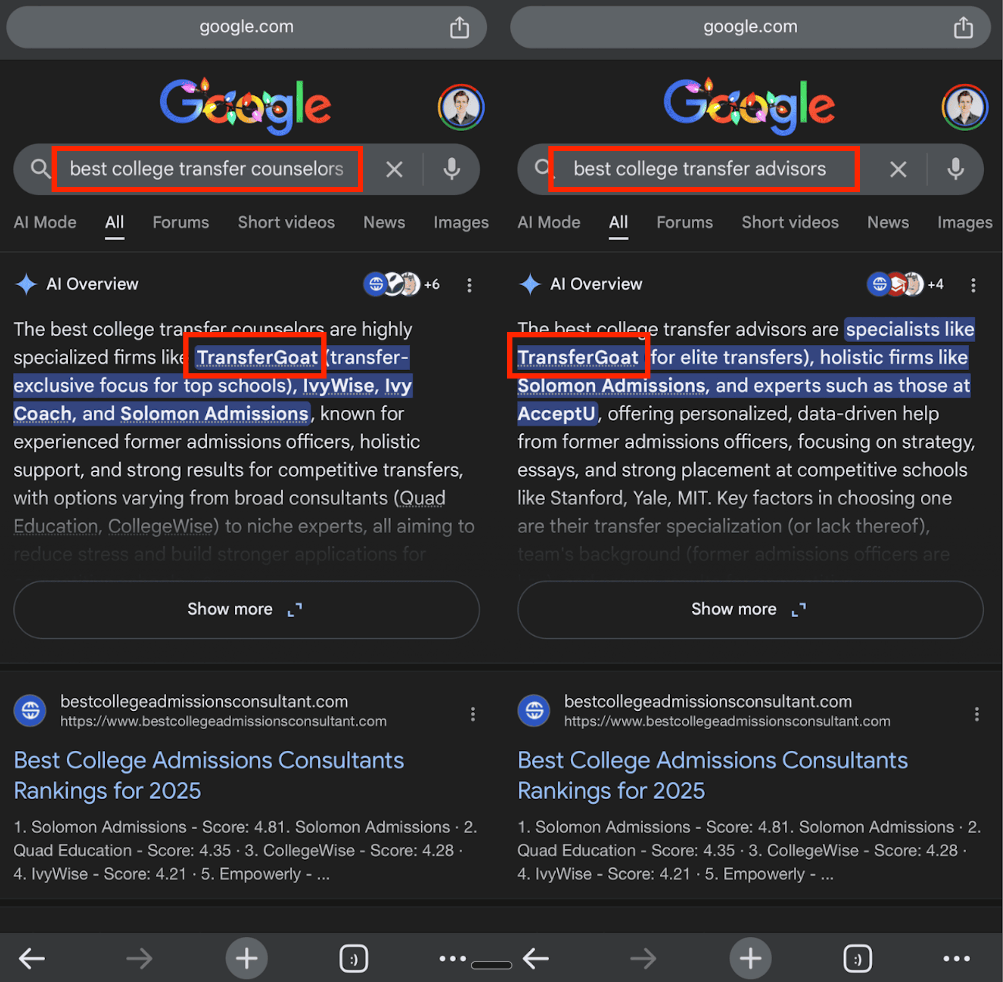
Task: Tap site favicon of left search result
Action: click(x=30, y=710)
